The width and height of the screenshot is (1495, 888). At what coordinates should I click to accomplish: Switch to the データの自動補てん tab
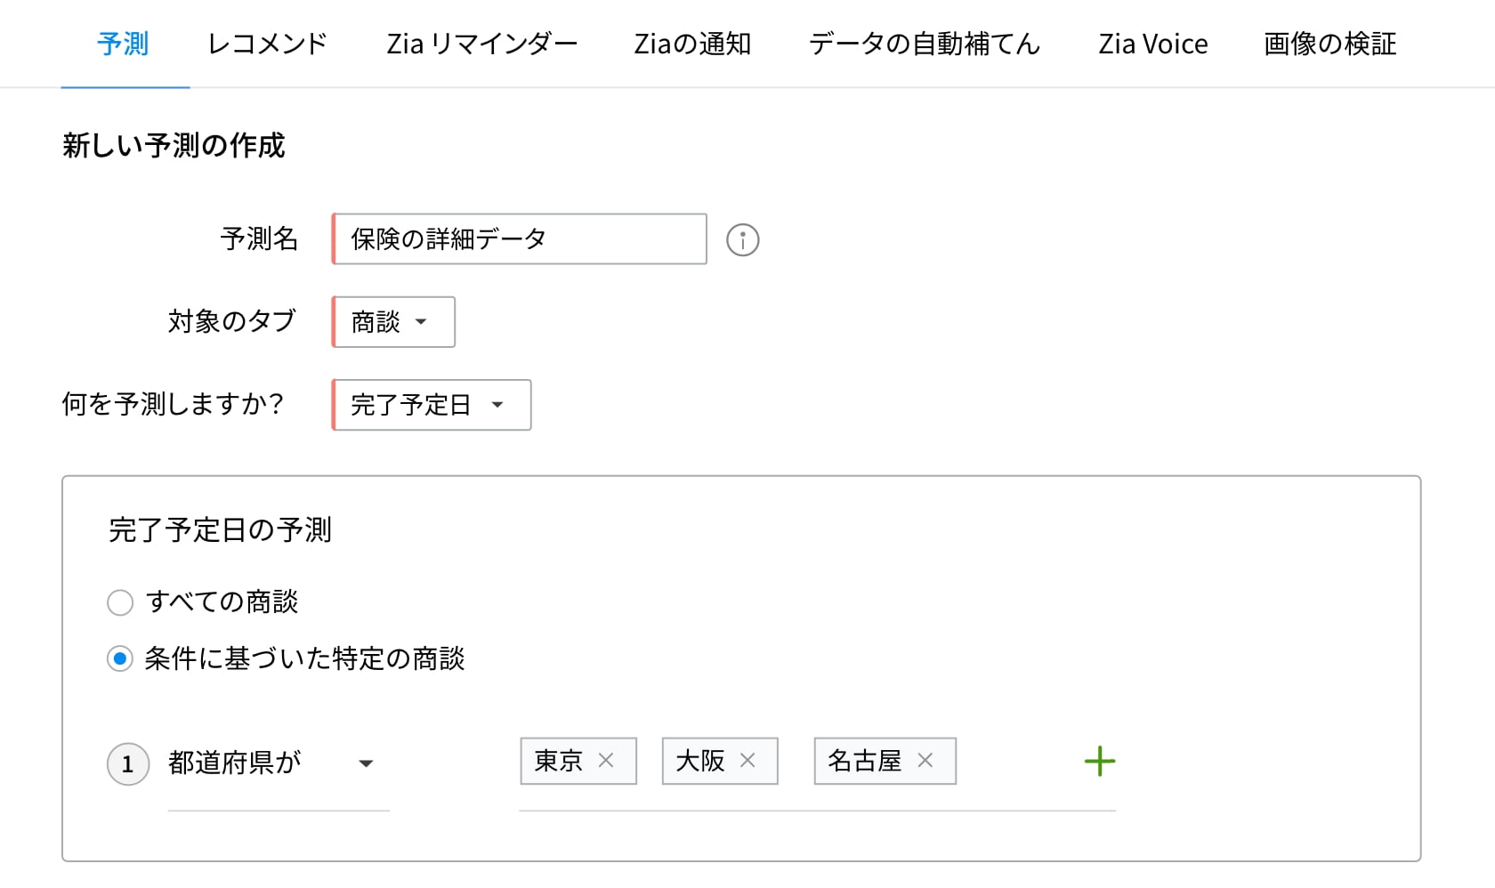924,44
